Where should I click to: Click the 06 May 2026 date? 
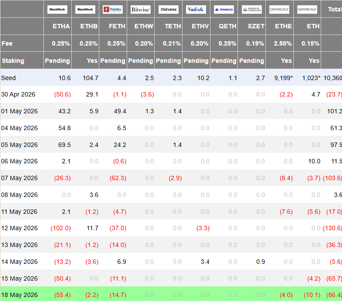click(19, 161)
